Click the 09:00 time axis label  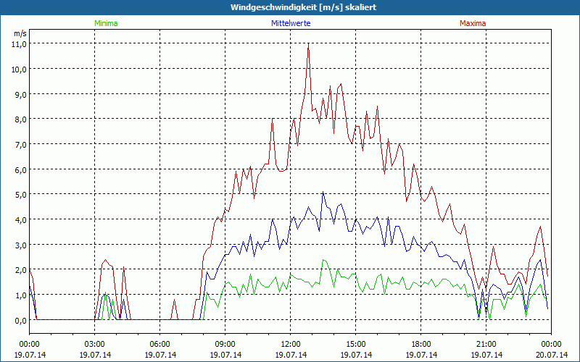tap(225, 345)
